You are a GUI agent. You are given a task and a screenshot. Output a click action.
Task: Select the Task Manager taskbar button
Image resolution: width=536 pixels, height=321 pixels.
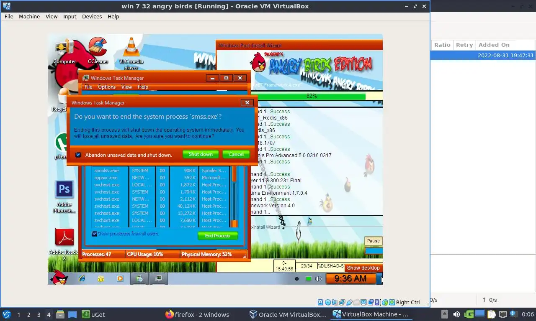pyautogui.click(x=159, y=278)
